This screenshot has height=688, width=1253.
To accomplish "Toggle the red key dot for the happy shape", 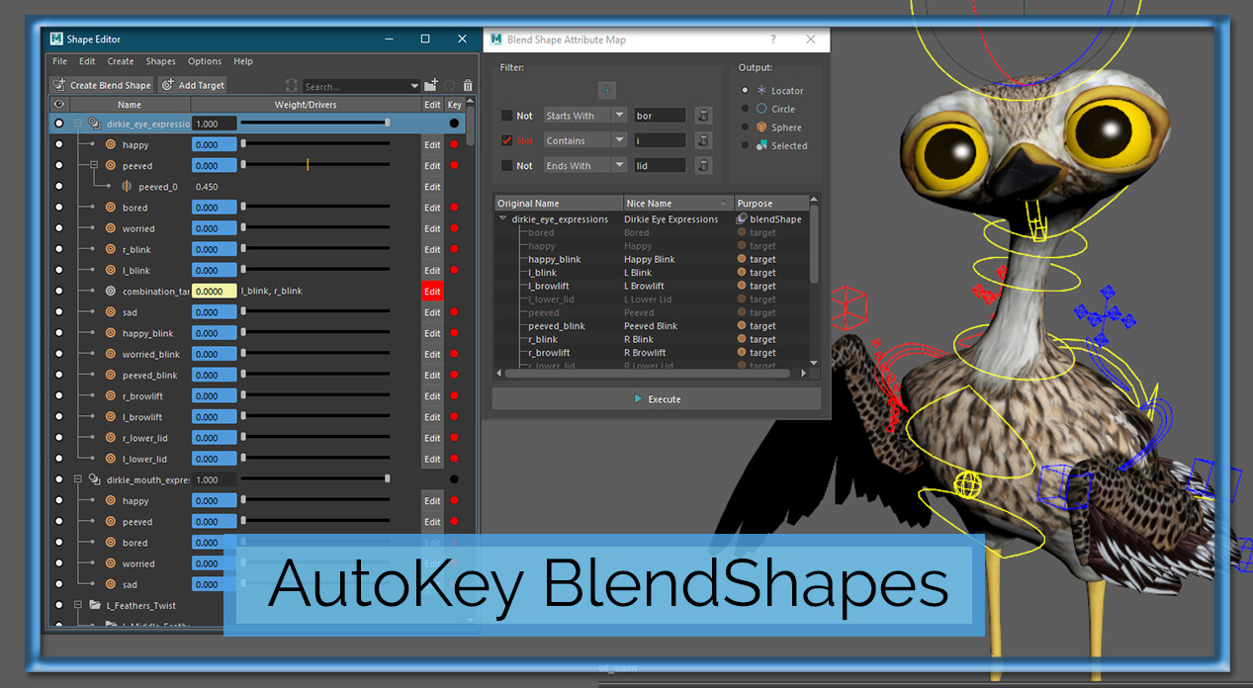I will coord(454,144).
